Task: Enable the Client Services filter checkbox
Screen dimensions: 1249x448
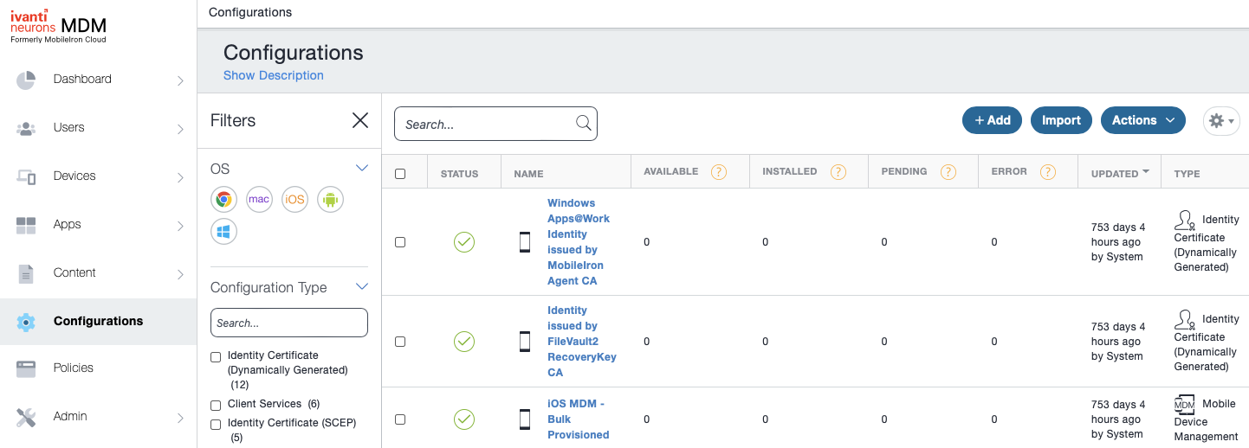Action: click(216, 405)
